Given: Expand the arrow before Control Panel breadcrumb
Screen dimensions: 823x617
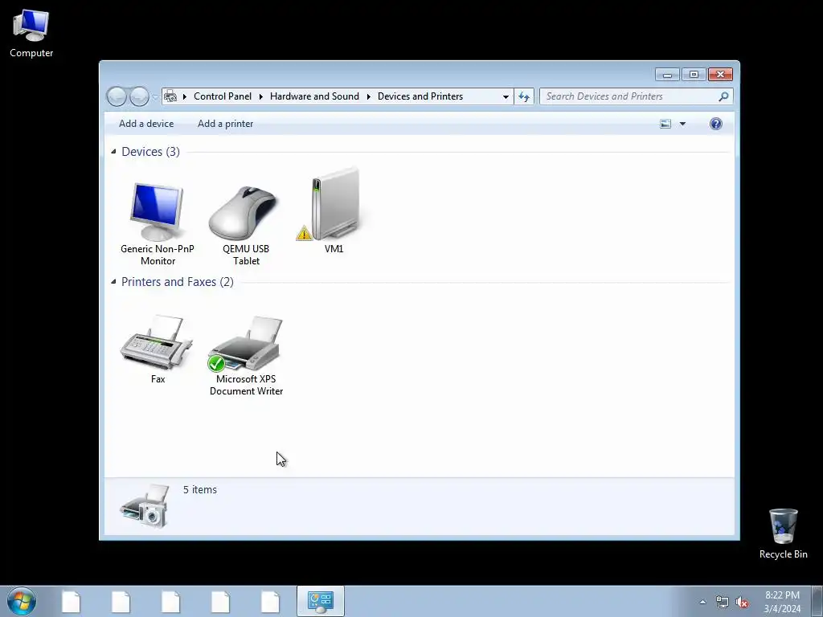Looking at the screenshot, I should (185, 96).
